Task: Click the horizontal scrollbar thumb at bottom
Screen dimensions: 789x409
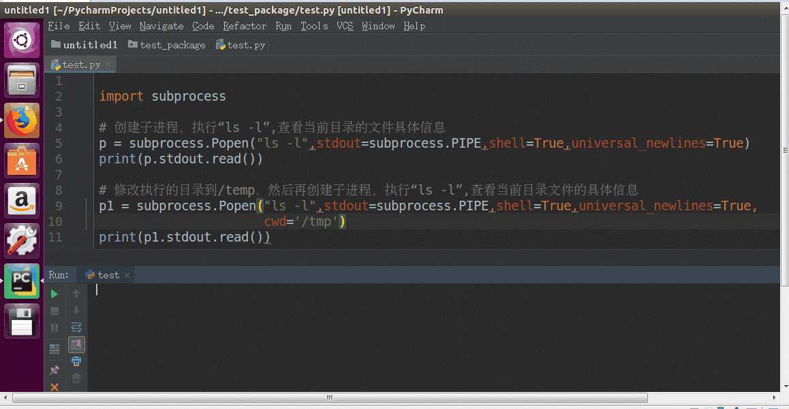Action: [330, 398]
